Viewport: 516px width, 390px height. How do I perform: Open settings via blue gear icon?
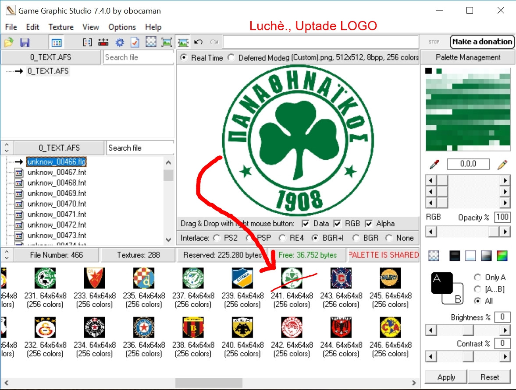tap(120, 42)
